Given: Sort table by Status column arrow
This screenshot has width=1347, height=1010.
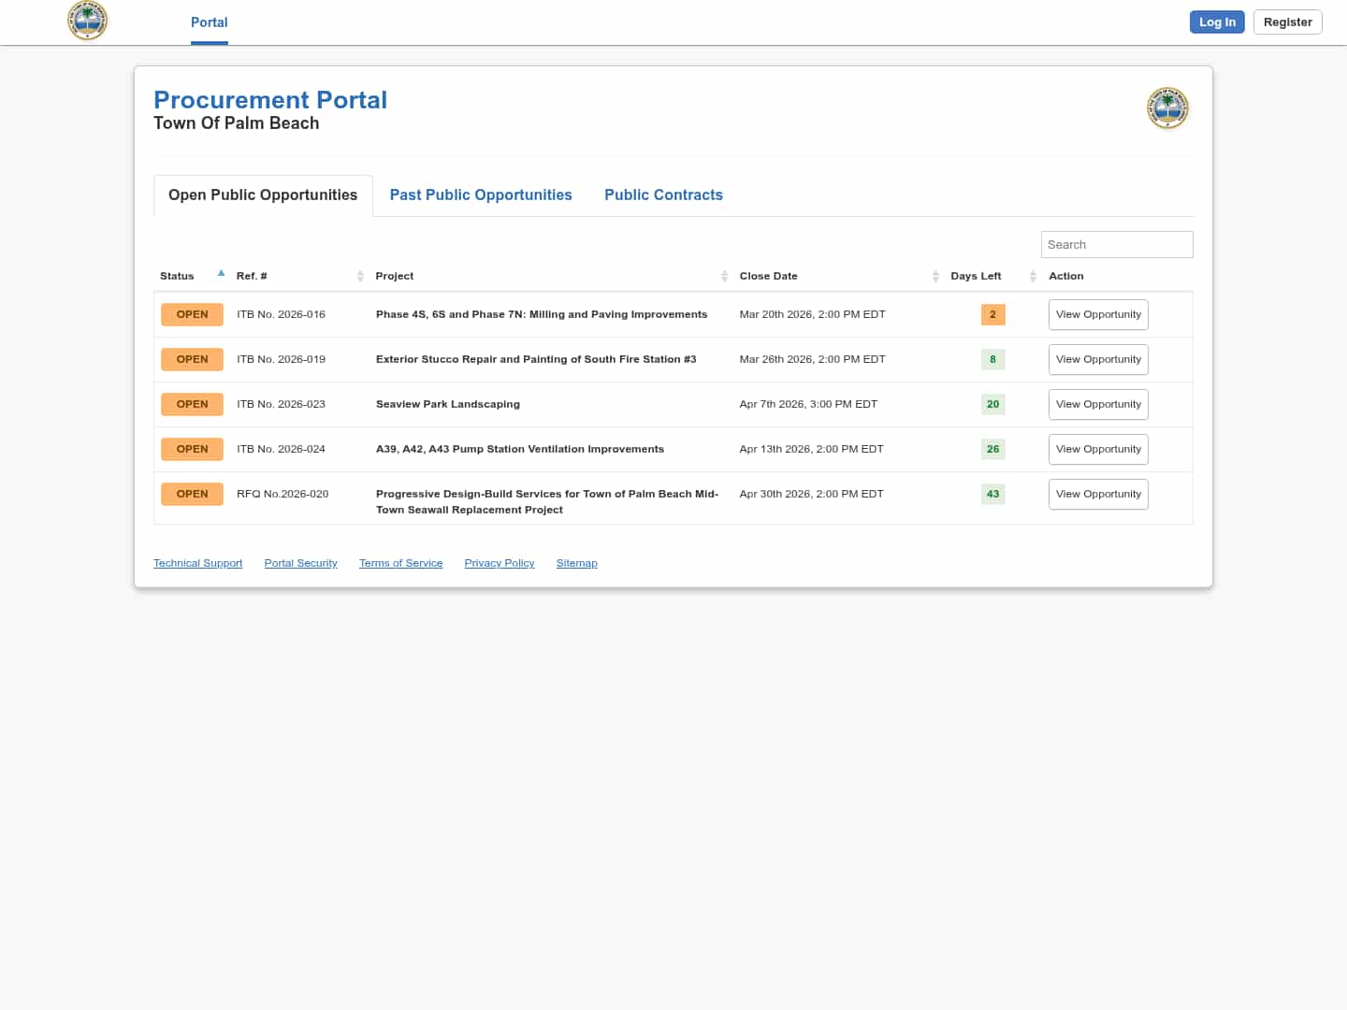Looking at the screenshot, I should [221, 274].
